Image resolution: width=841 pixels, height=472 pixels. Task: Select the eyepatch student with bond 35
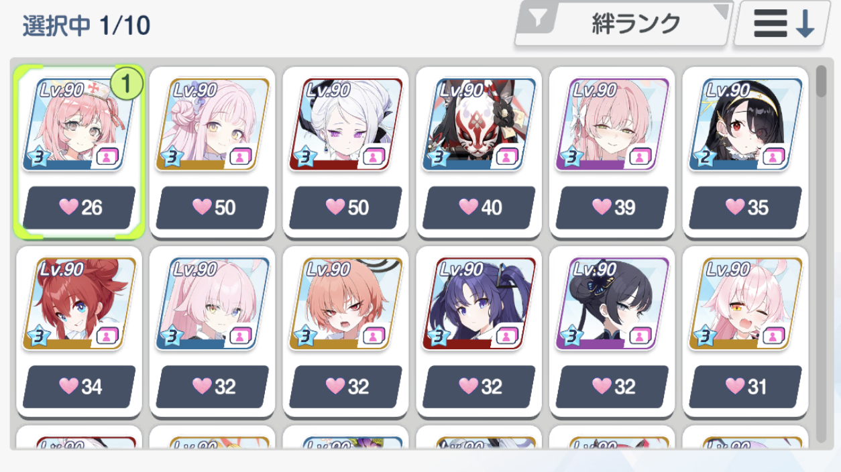point(746,152)
